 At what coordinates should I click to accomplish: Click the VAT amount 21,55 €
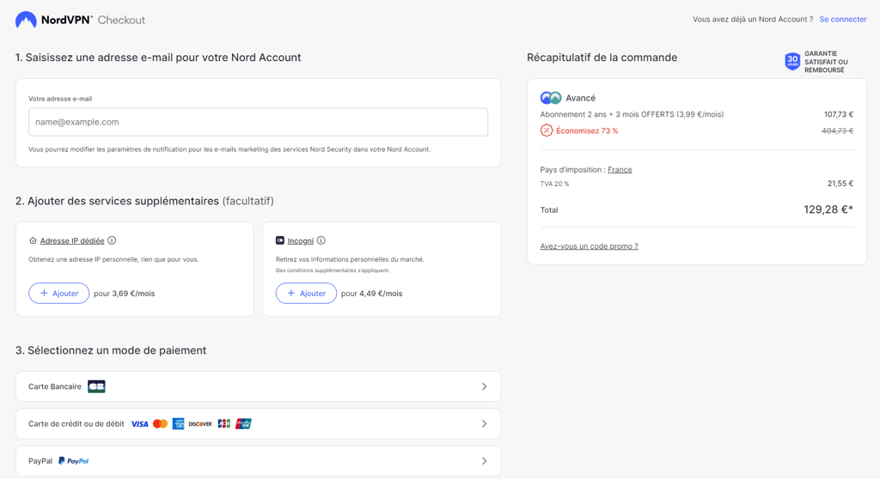840,184
